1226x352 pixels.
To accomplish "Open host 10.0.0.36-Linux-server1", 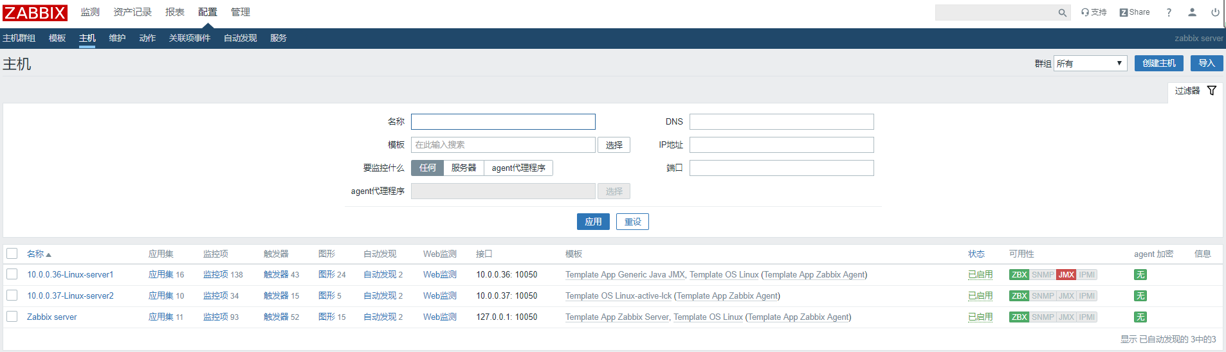I will (x=70, y=275).
